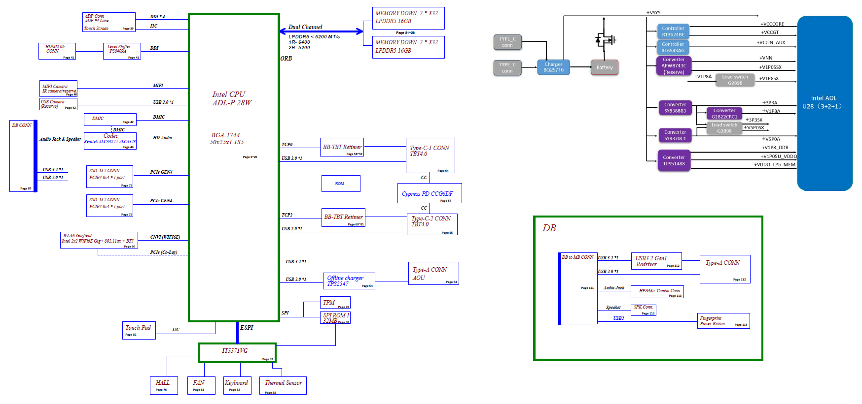The width and height of the screenshot is (862, 404).
Task: Click the Converter SY8388B3 block
Action: pos(675,108)
